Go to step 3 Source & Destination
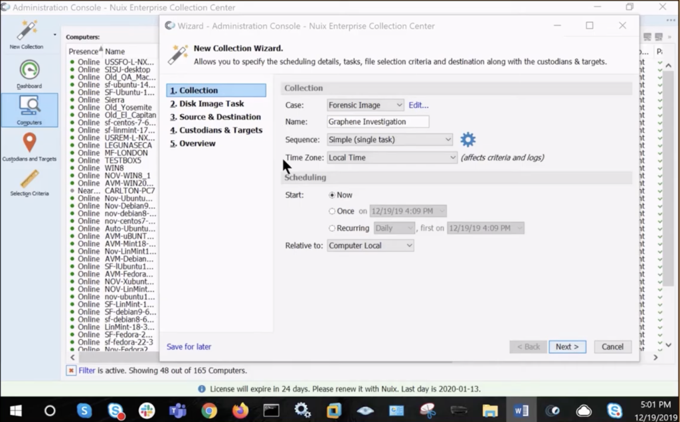The height and width of the screenshot is (422, 680). pyautogui.click(x=216, y=117)
